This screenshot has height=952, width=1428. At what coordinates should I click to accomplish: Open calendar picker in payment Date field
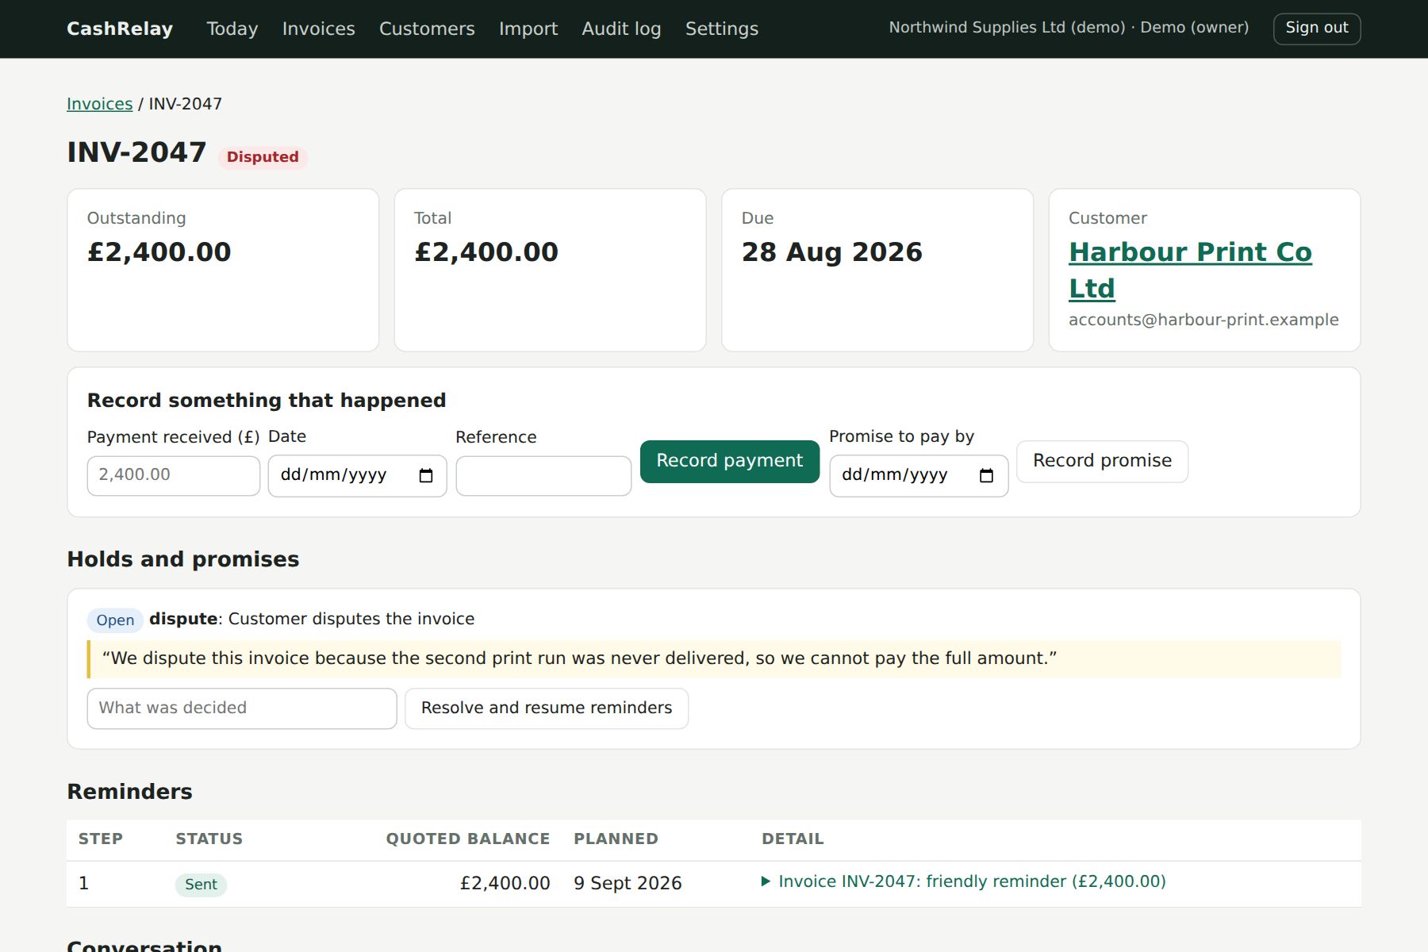426,476
